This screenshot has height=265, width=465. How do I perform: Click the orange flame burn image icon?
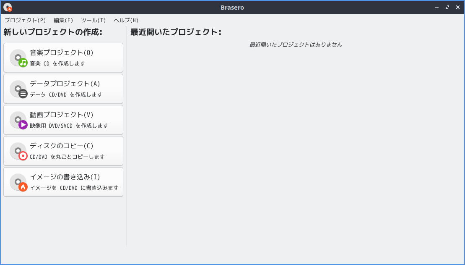[18, 182]
